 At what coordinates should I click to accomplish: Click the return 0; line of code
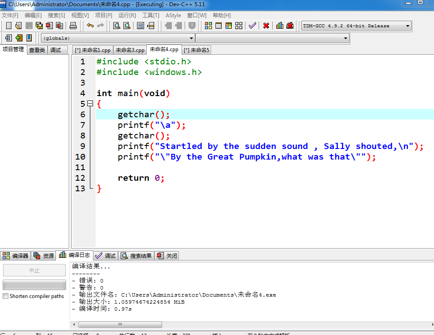pos(141,178)
